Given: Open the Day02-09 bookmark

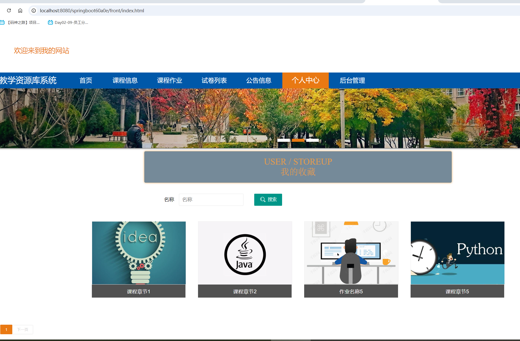Looking at the screenshot, I should pyautogui.click(x=68, y=22).
